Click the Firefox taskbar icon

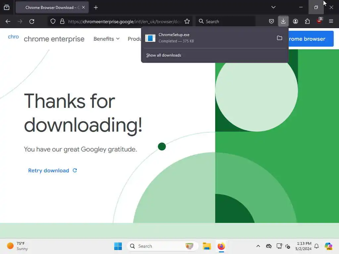click(221, 246)
